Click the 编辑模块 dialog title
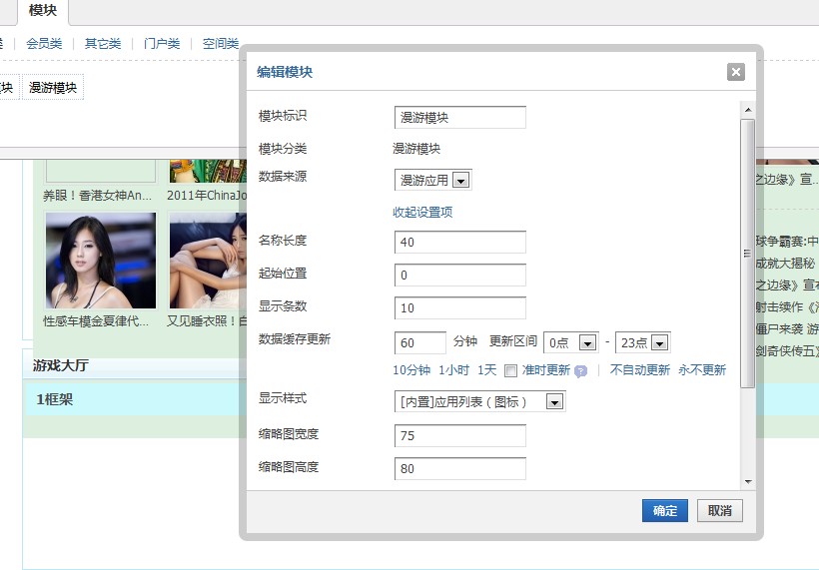Screen dimensions: 819x570 click(285, 72)
